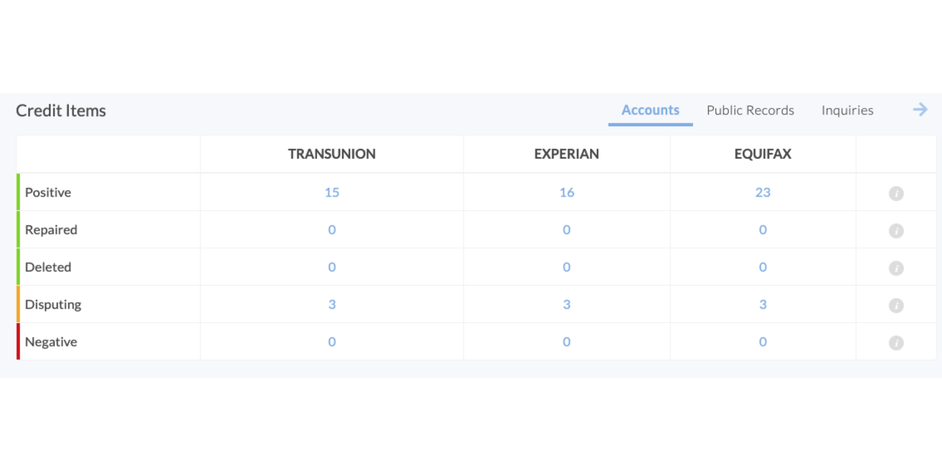Screen dimensions: 942x471
Task: Open TransUnion Disputing count 3
Action: [x=332, y=304]
